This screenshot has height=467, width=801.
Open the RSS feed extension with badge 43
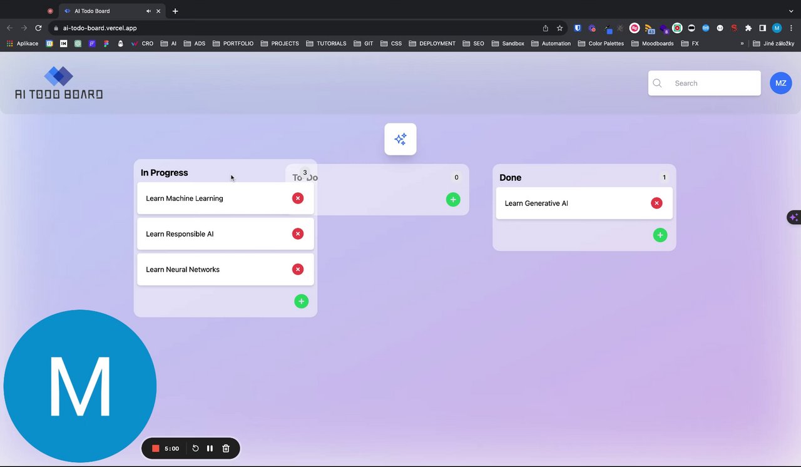point(649,28)
